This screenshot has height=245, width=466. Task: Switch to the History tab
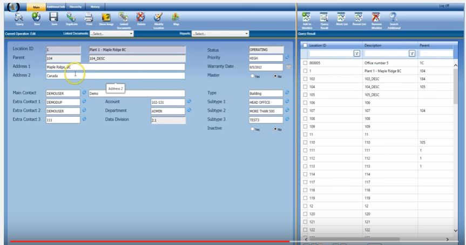pos(95,6)
